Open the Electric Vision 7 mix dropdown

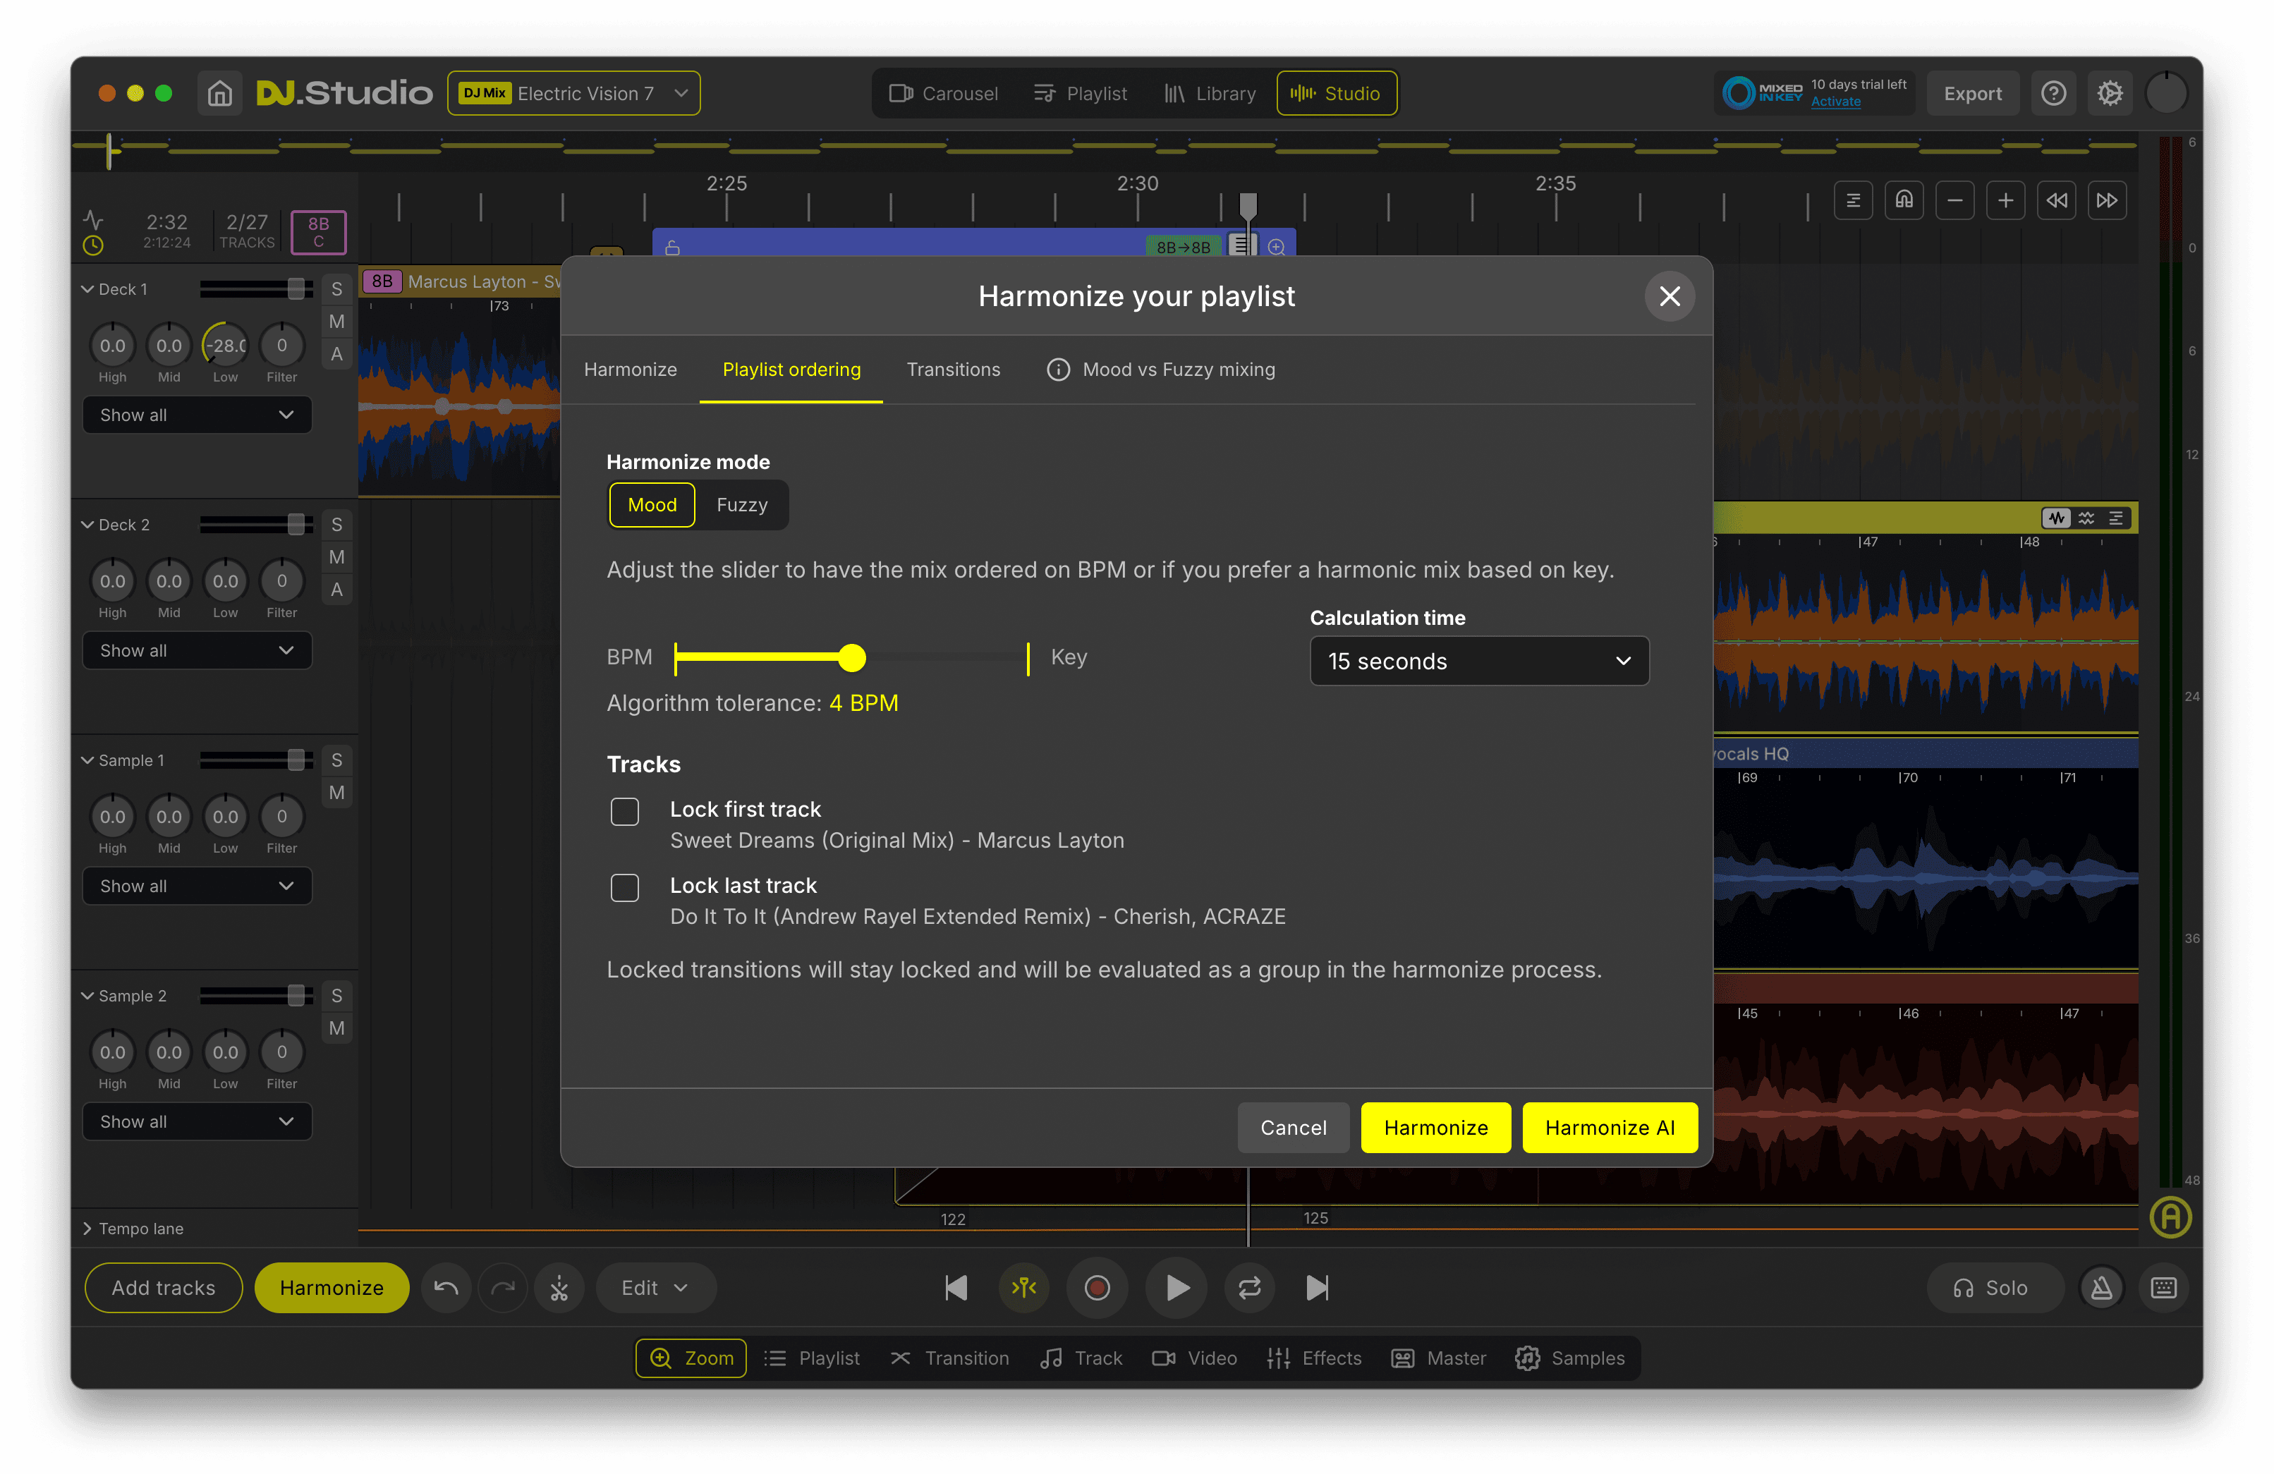573,94
